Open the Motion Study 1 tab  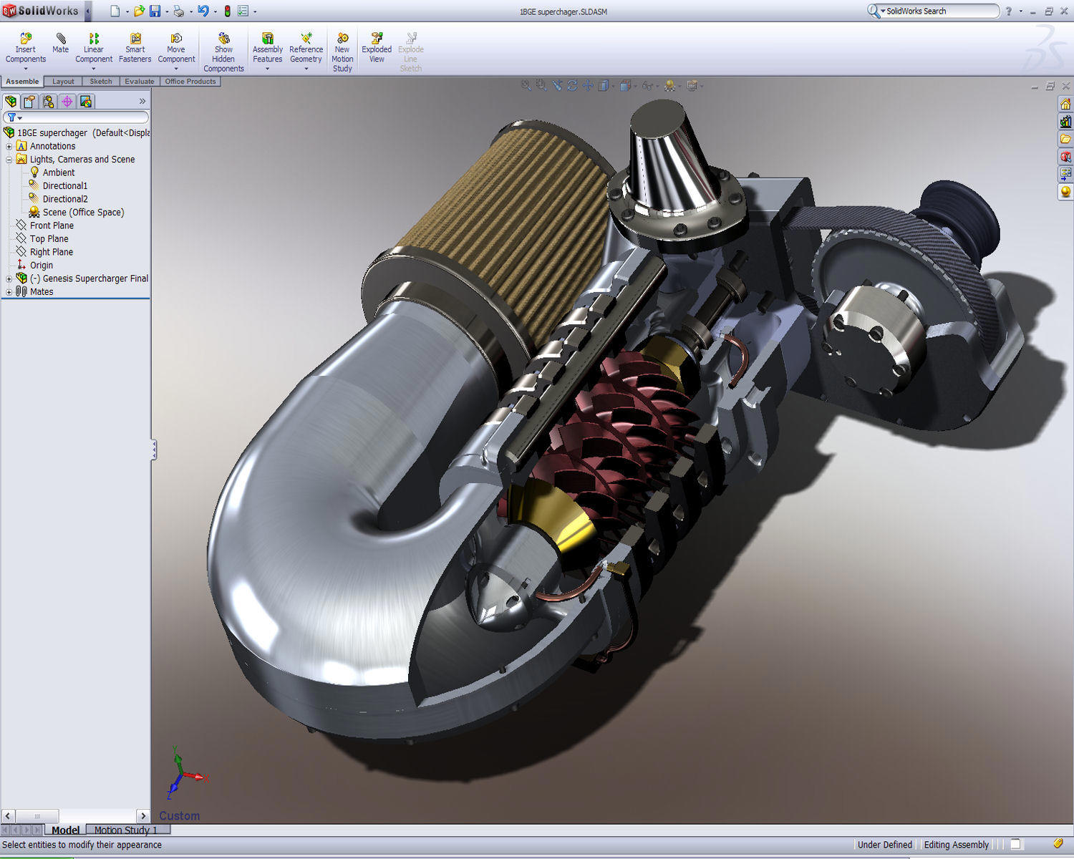[125, 830]
